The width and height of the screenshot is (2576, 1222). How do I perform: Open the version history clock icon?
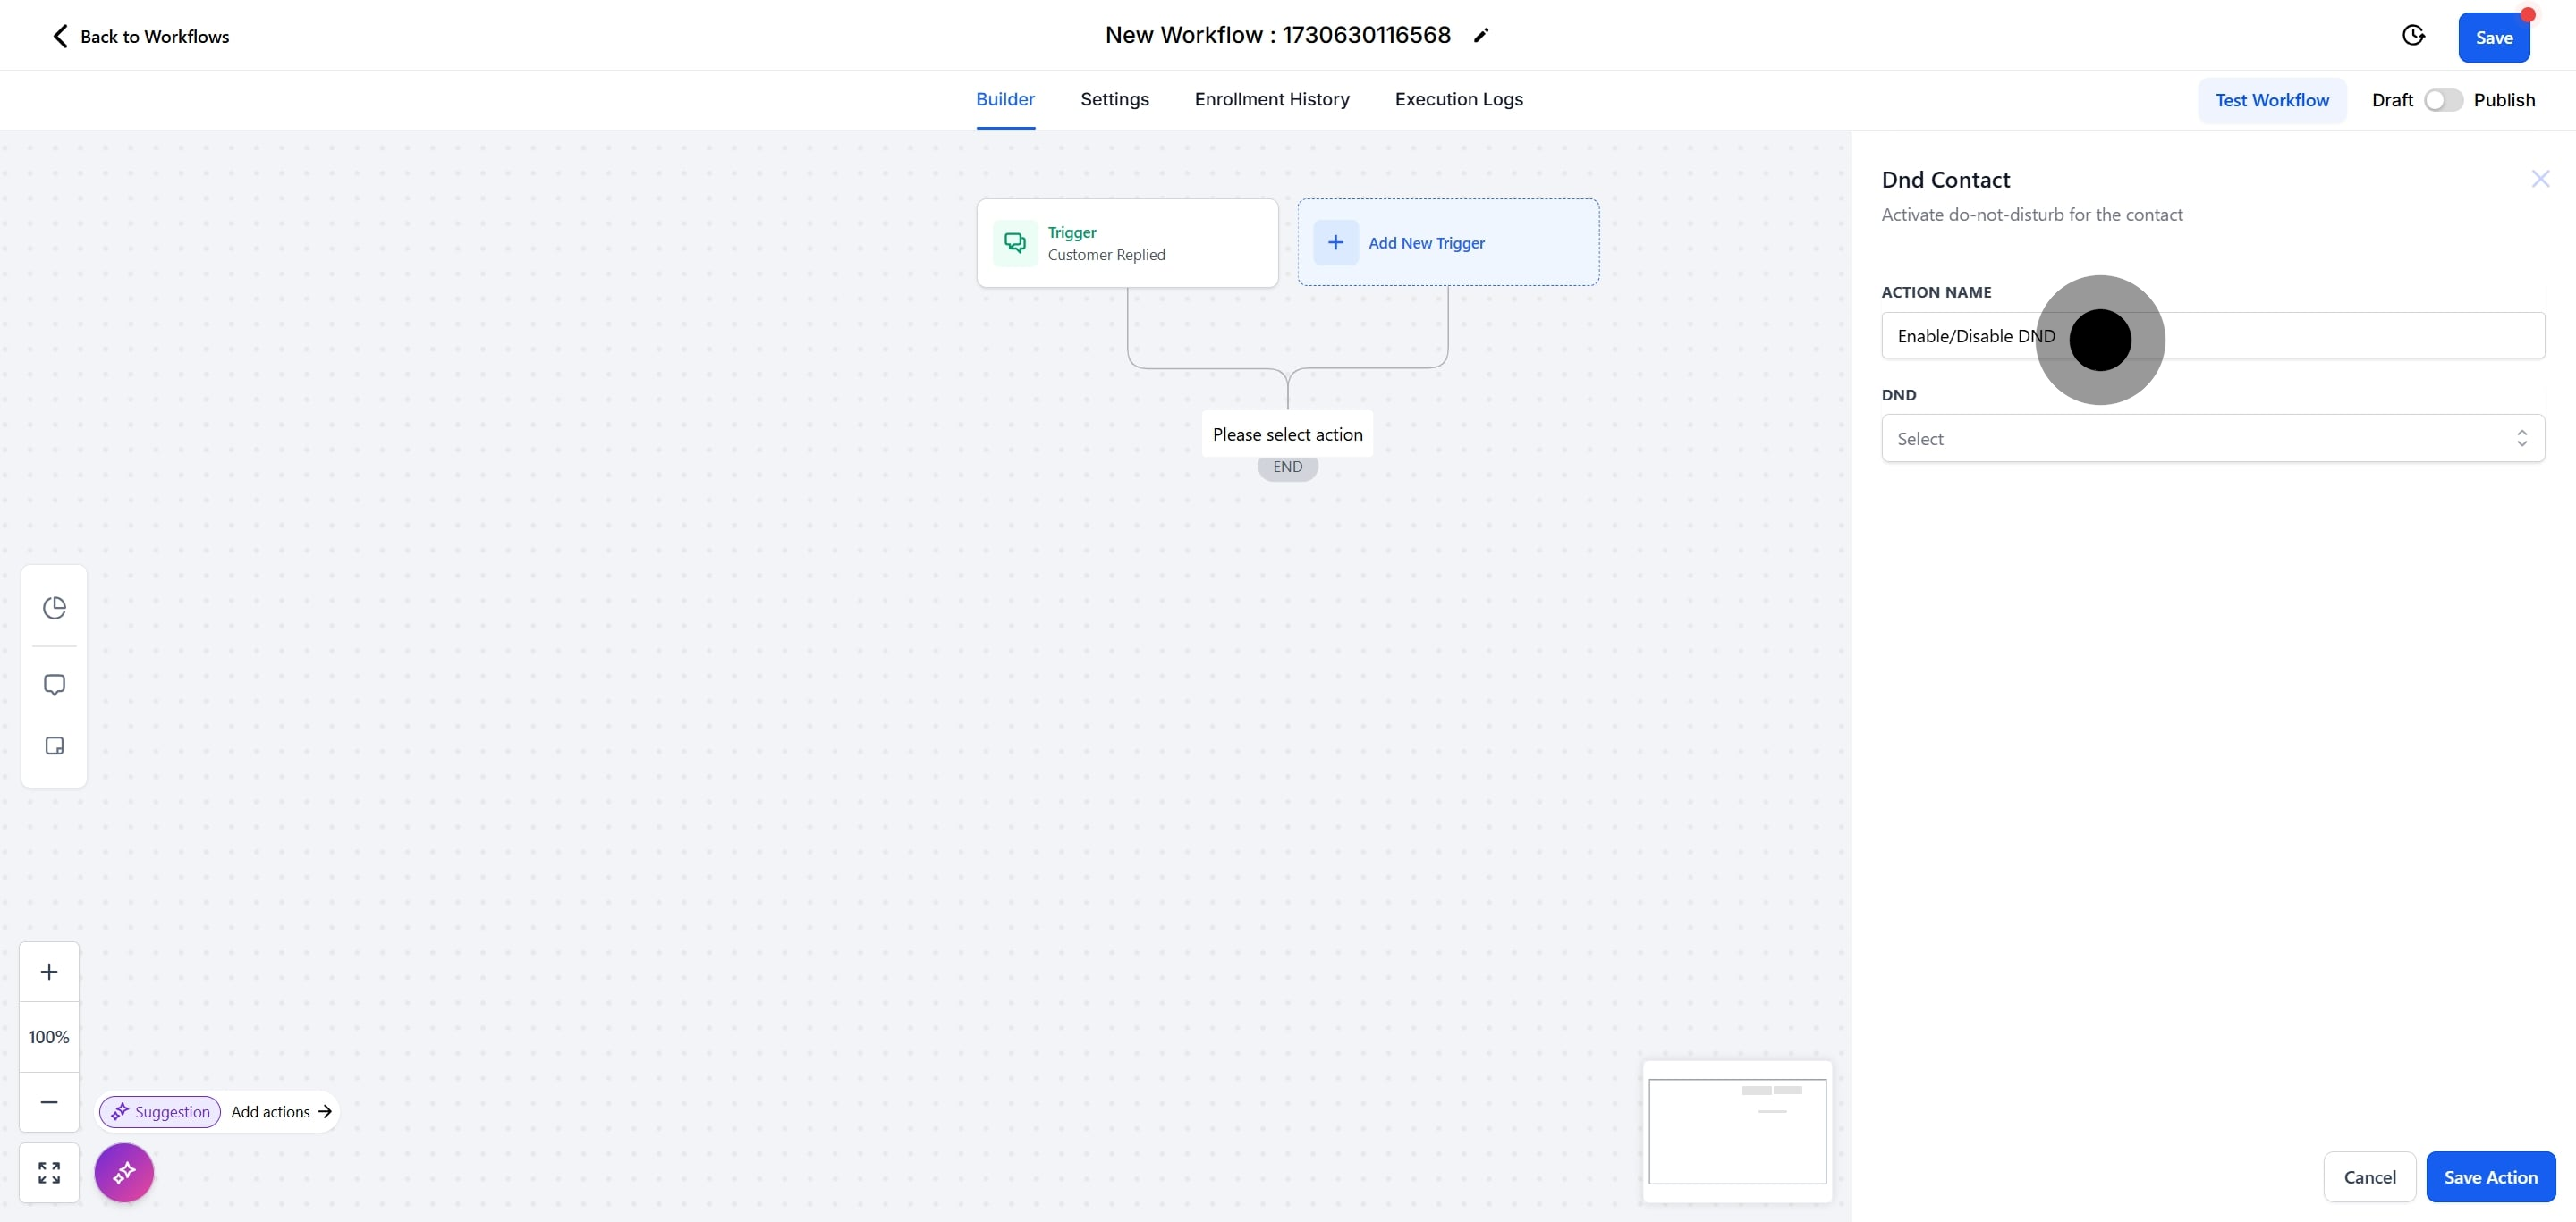click(x=2413, y=36)
